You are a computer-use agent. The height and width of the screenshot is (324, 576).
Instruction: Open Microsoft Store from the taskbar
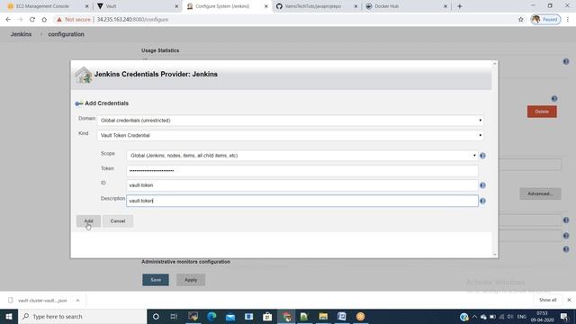pos(267,316)
